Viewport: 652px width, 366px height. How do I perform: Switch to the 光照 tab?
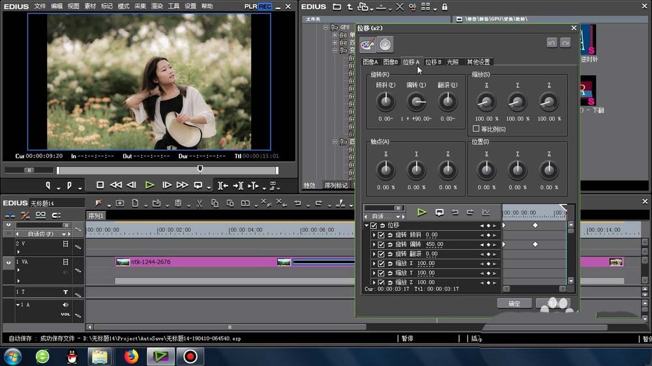coord(453,62)
